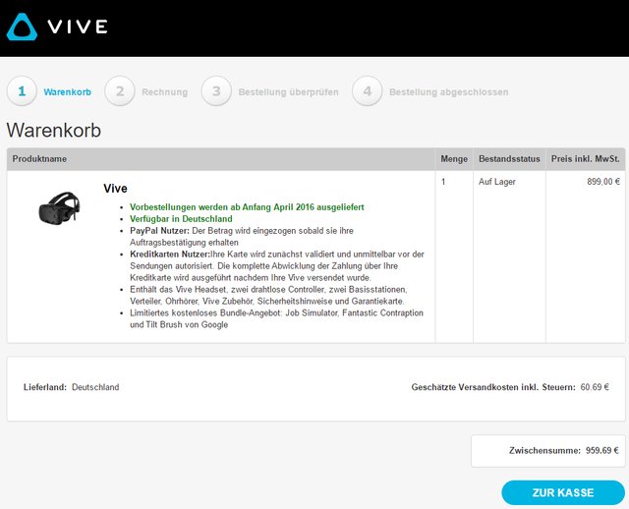Click the Kreditkarten Nutzer bold label

click(x=170, y=254)
